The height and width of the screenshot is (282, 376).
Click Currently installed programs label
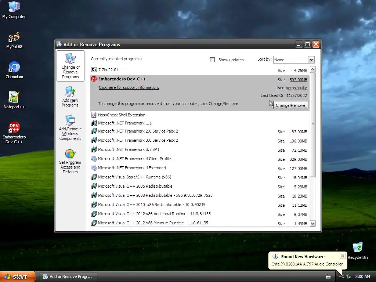pos(116,59)
